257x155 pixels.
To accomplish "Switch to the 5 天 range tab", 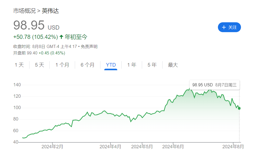I will coord(40,65).
